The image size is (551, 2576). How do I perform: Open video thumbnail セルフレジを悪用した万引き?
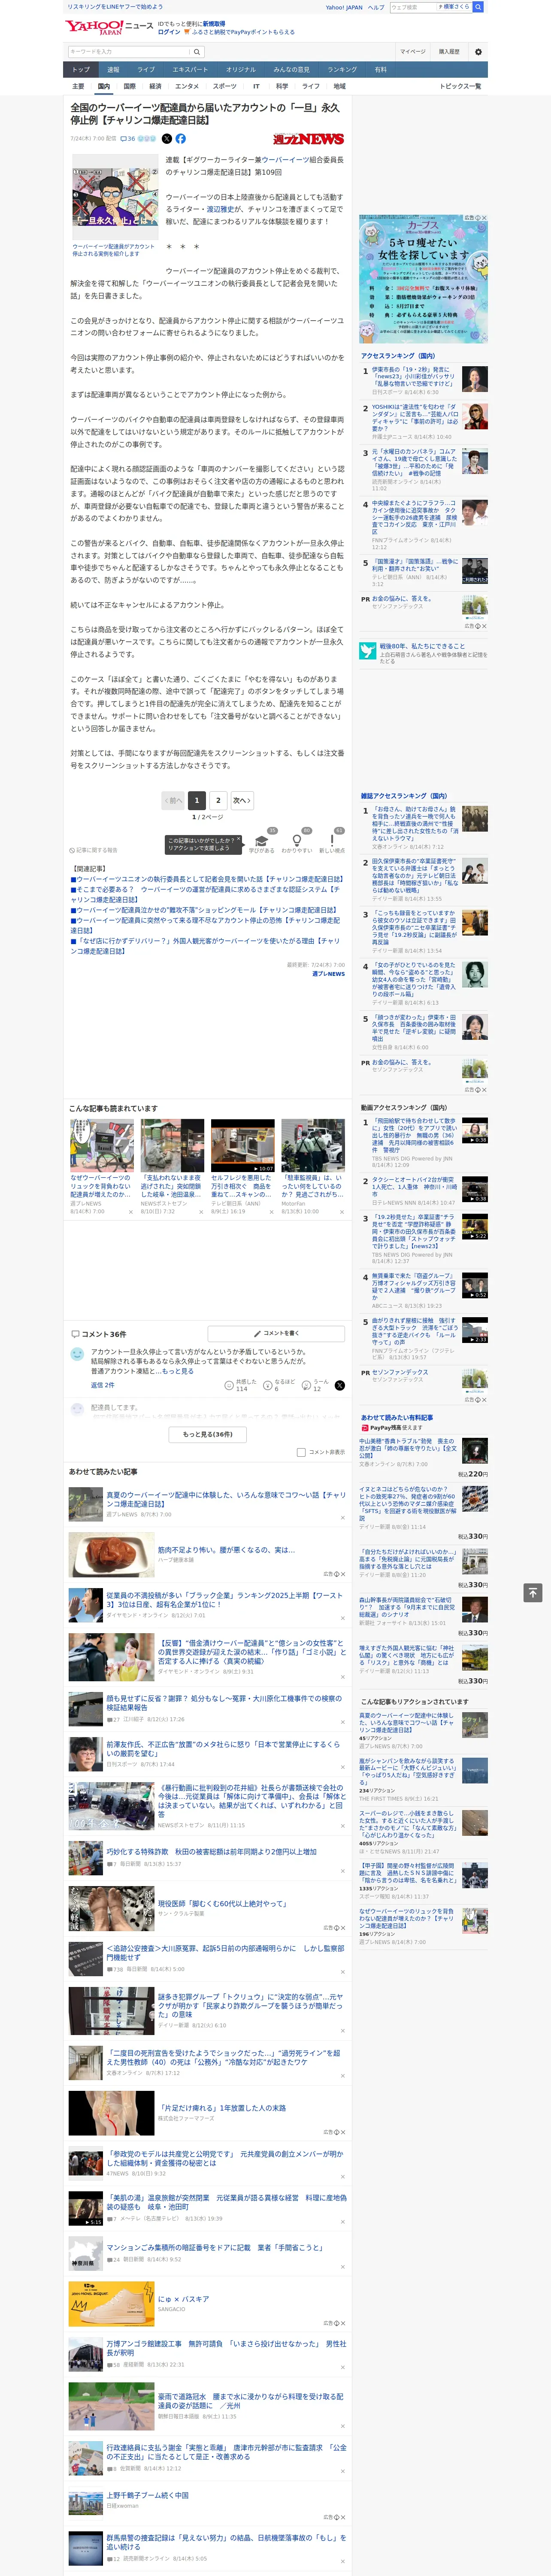tap(243, 1145)
